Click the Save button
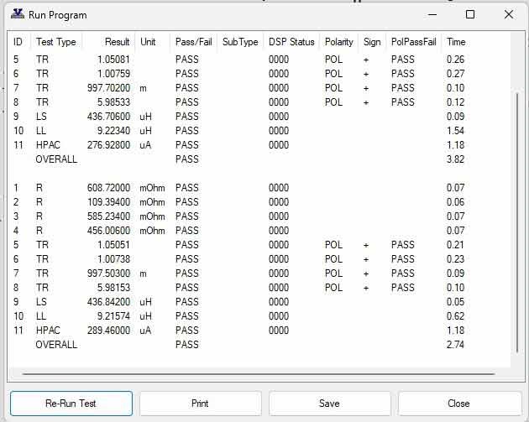 [329, 404]
